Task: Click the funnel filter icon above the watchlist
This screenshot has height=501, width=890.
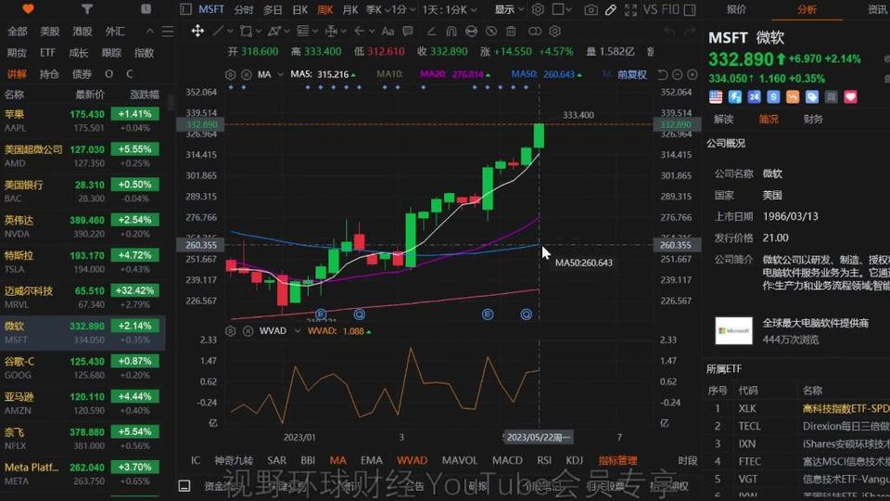Action: click(x=87, y=8)
